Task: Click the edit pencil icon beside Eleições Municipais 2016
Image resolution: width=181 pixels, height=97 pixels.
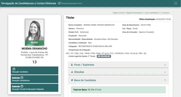Action: coord(59,3)
